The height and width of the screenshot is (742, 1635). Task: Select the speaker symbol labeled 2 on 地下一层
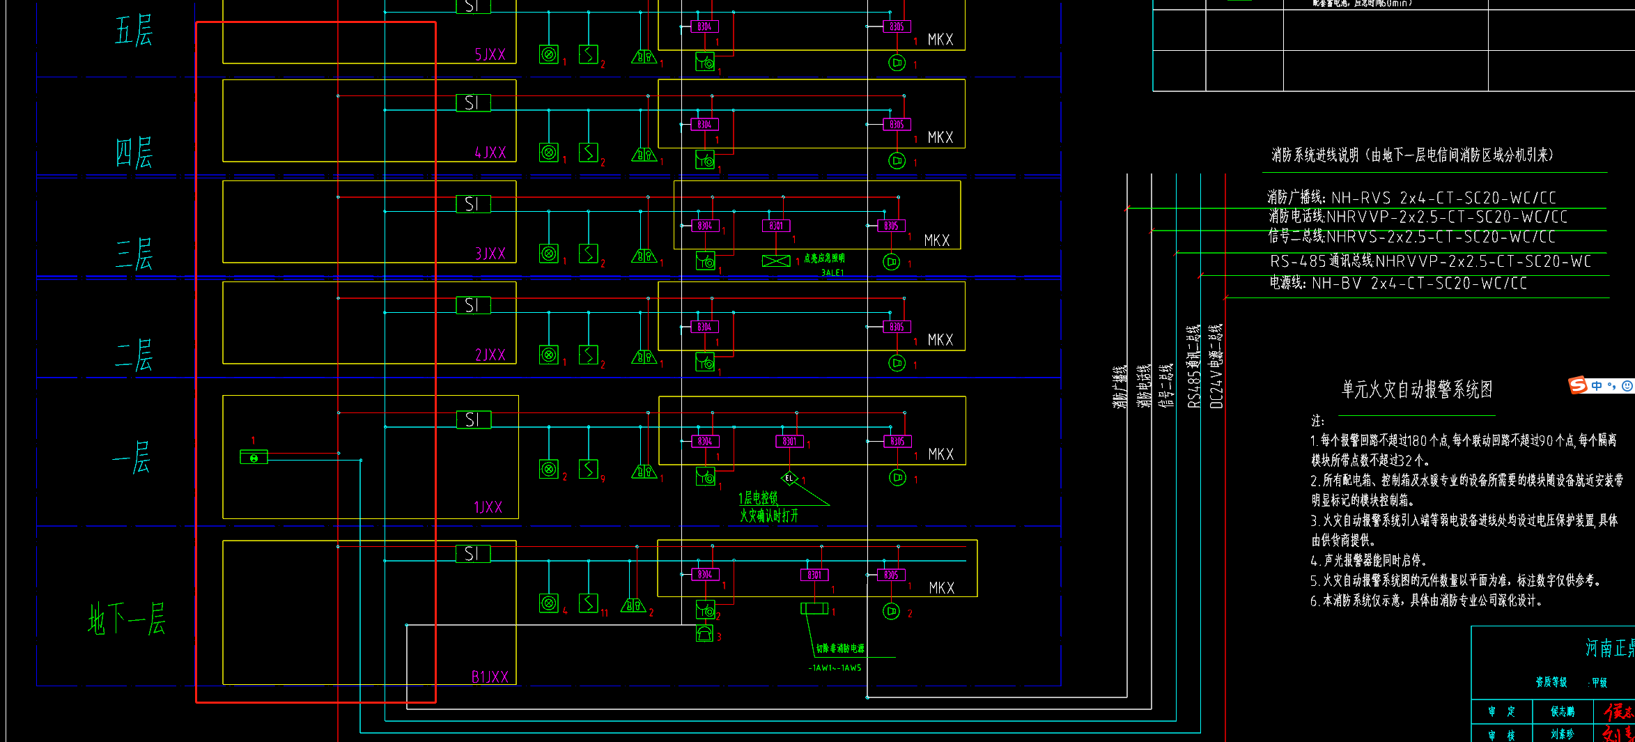[892, 611]
